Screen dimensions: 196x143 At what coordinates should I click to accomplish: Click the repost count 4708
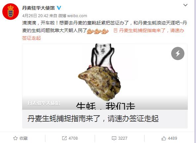pyautogui.click(x=73, y=138)
